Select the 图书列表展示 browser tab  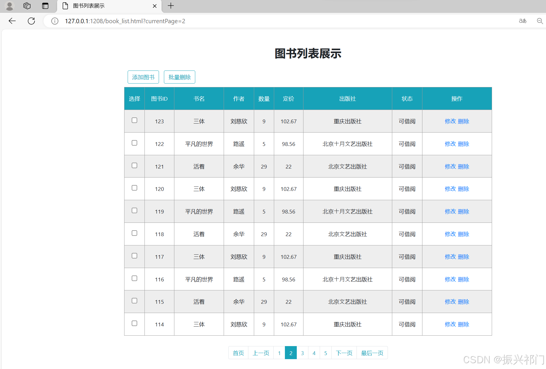pyautogui.click(x=109, y=6)
